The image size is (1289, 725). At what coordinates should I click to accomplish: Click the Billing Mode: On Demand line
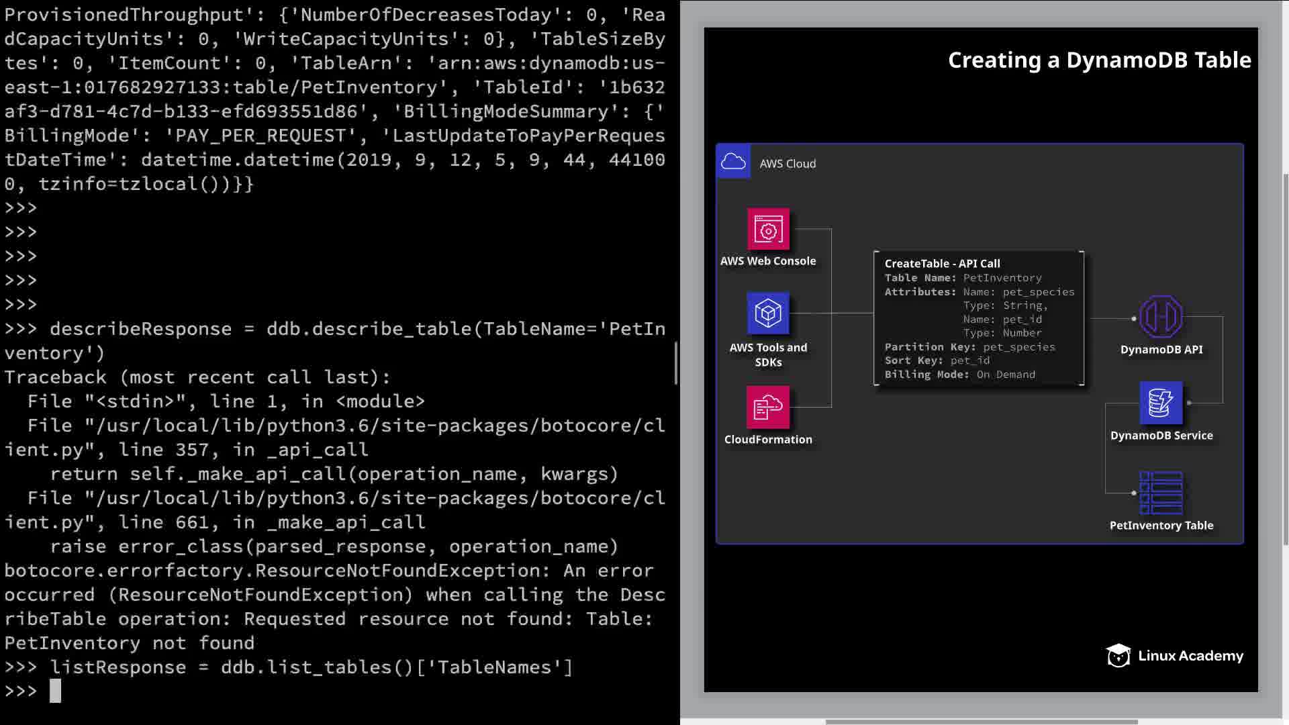(x=959, y=375)
